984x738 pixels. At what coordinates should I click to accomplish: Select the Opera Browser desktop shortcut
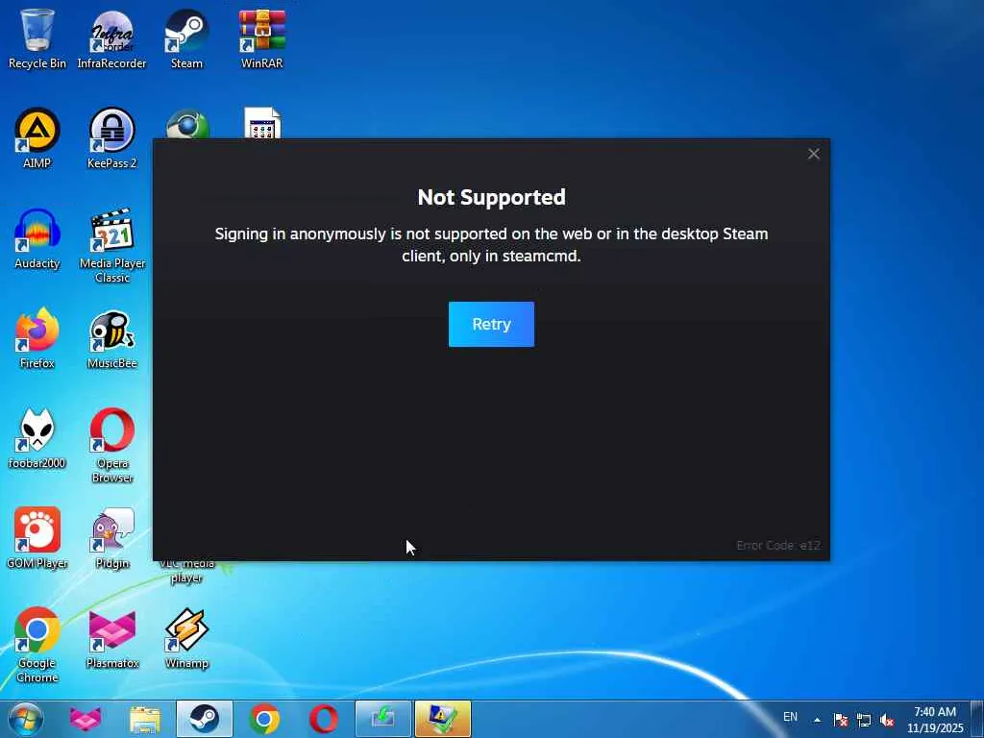pos(111,445)
